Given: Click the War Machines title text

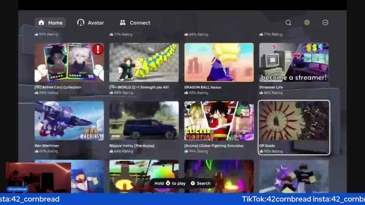Looking at the screenshot, I should pos(46,145).
